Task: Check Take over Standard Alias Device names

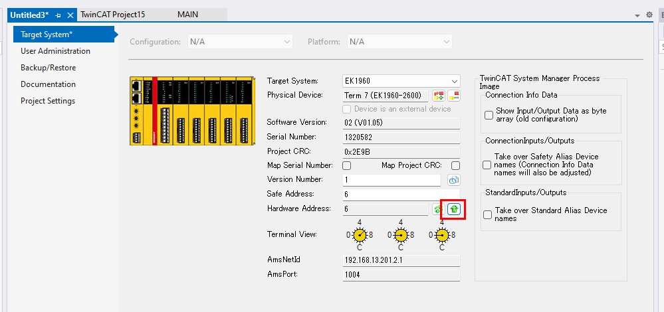Action: pyautogui.click(x=488, y=215)
